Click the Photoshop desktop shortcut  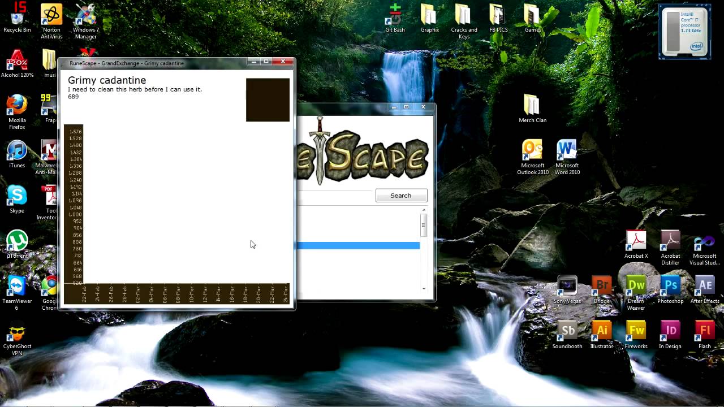(670, 289)
